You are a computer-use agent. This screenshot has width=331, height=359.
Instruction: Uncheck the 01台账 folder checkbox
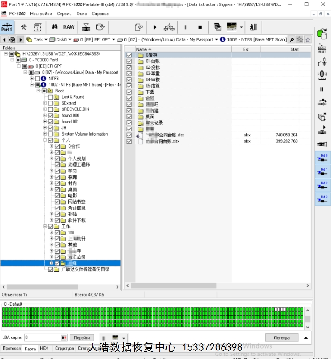pos(129,61)
